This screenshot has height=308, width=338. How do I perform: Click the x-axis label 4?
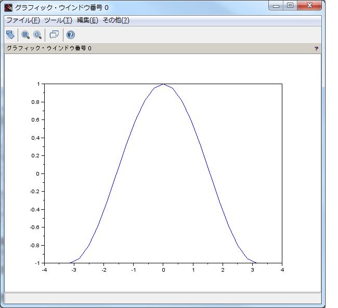coord(282,270)
